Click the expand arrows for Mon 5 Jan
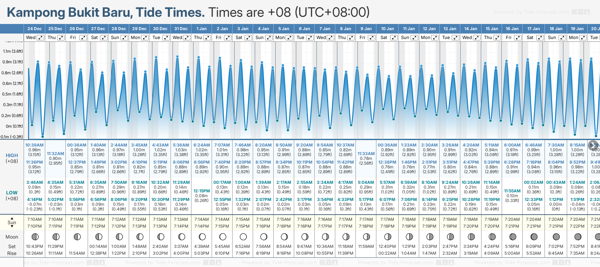This screenshot has width=600, height=267. point(289,38)
